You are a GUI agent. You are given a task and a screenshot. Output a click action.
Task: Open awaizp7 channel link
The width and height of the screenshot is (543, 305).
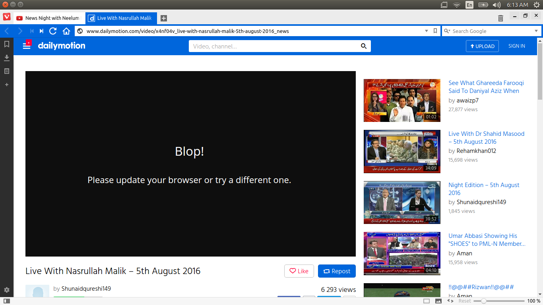[x=467, y=100]
